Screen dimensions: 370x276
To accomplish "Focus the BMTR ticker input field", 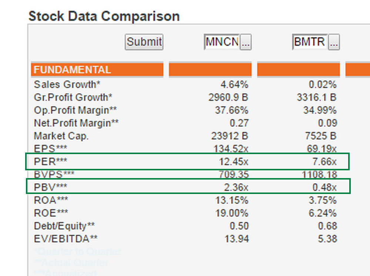I will (309, 42).
